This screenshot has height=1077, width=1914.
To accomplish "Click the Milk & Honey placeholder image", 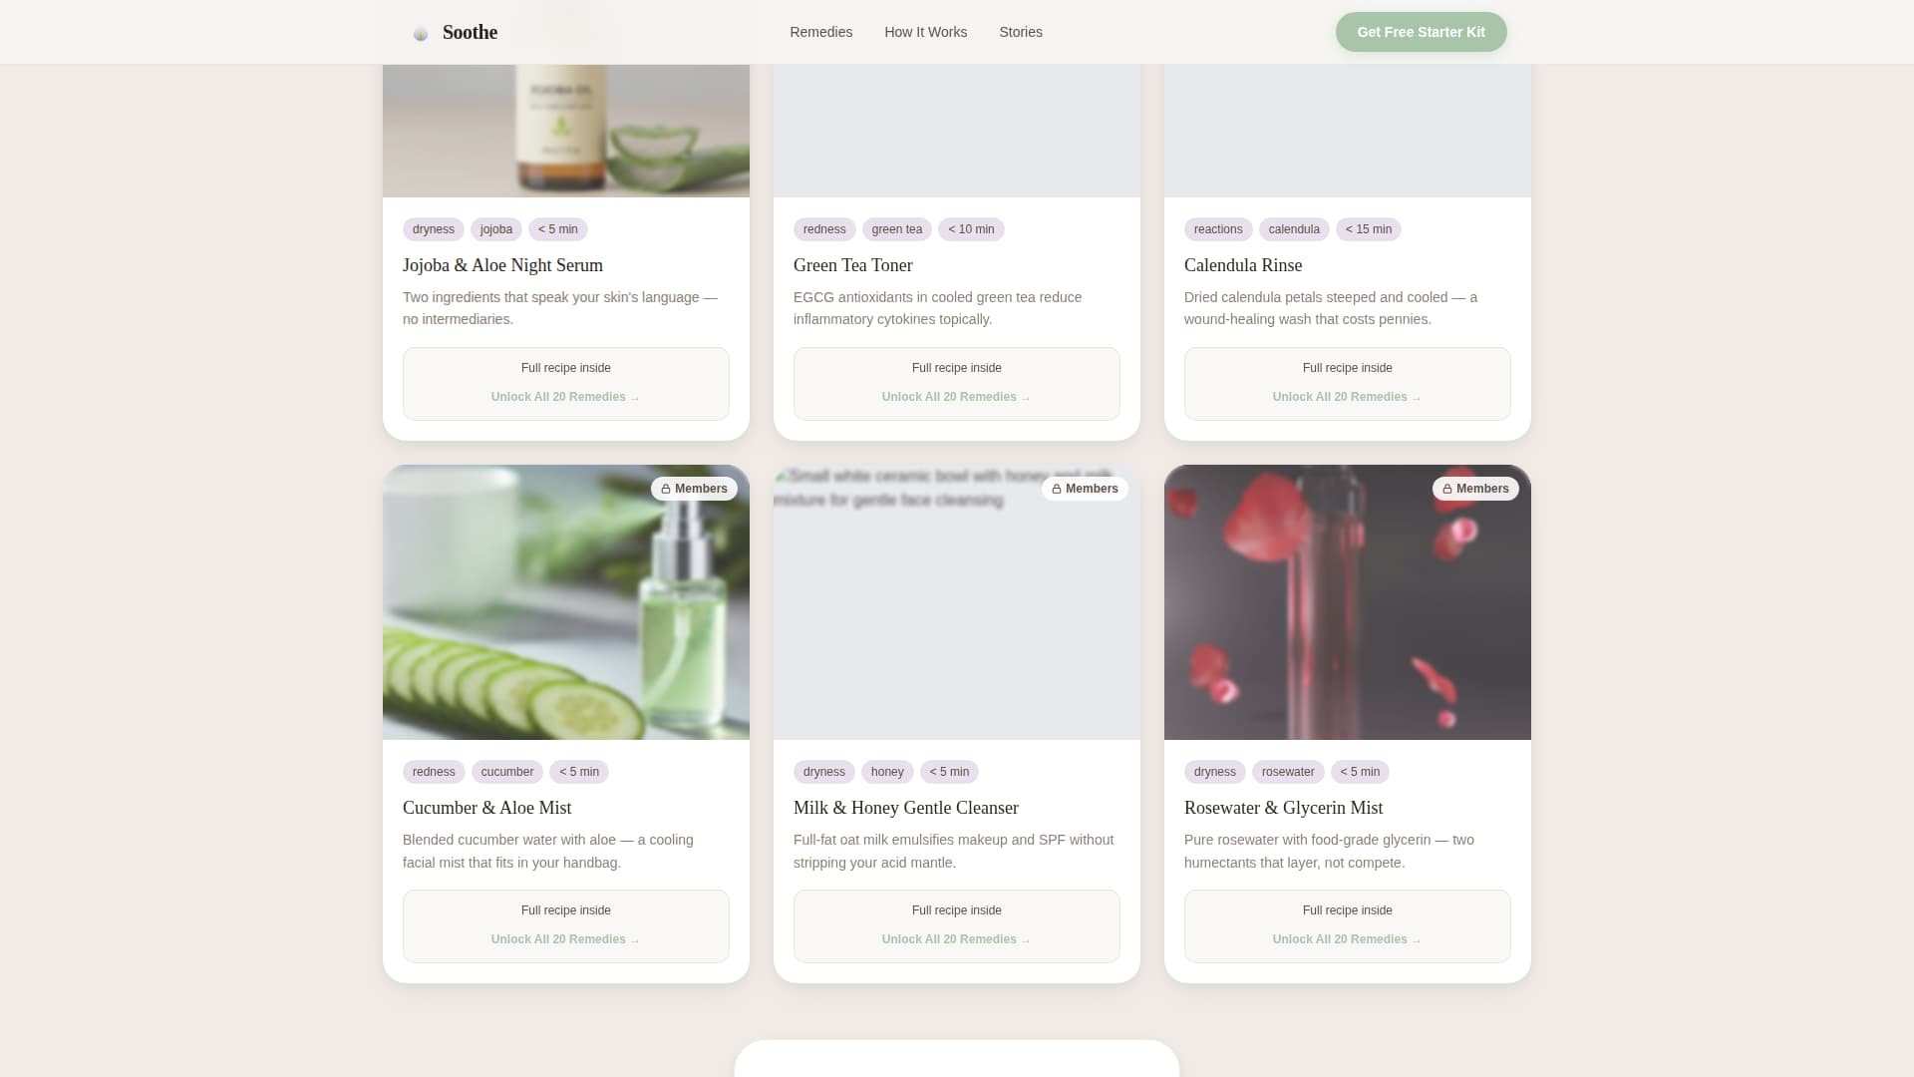I will (957, 602).
